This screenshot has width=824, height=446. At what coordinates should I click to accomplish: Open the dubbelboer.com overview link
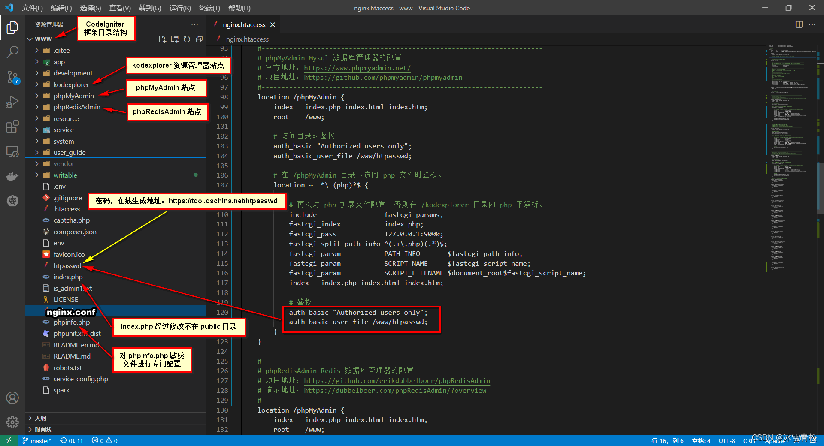(x=395, y=390)
